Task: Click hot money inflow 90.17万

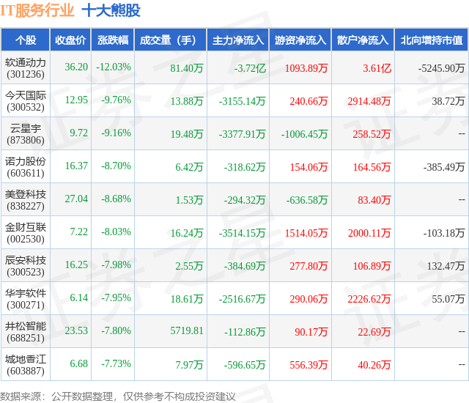Action: click(311, 332)
